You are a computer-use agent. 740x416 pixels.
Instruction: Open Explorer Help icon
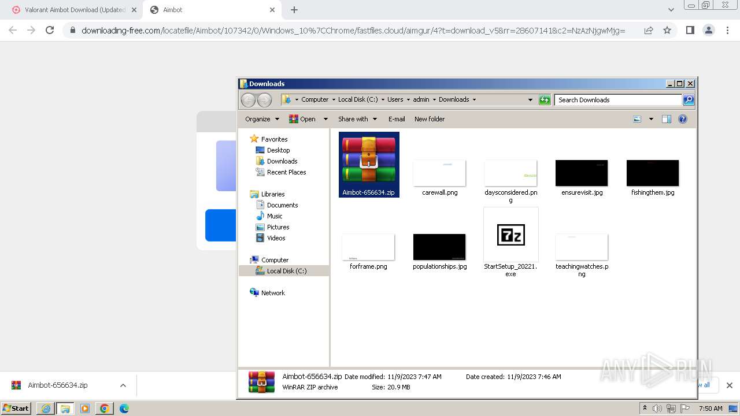pyautogui.click(x=683, y=119)
